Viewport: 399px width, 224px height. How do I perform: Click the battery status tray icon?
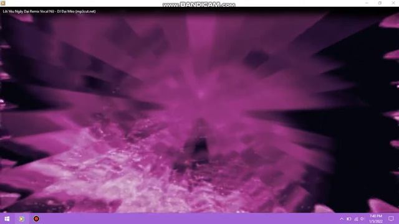[349, 218]
